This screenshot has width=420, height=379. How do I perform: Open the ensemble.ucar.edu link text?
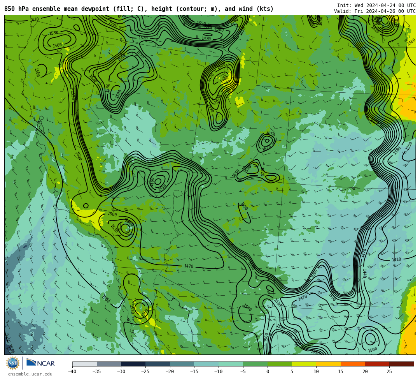(x=30, y=374)
